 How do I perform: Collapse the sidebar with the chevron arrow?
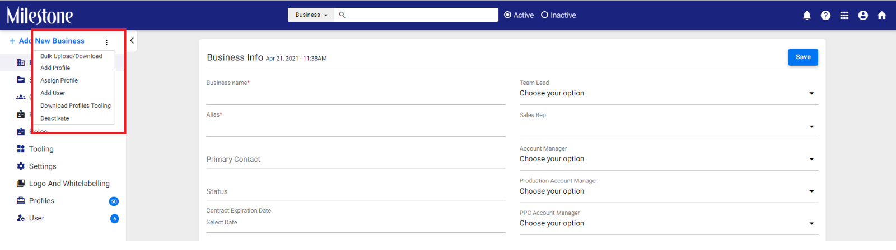pos(132,40)
